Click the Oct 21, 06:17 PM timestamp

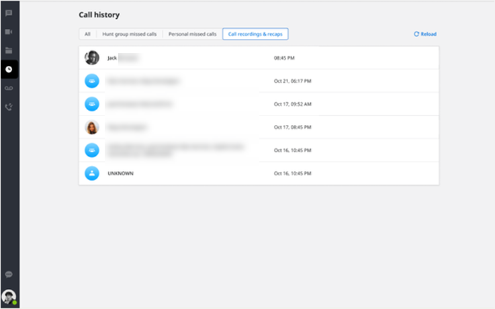pyautogui.click(x=292, y=81)
